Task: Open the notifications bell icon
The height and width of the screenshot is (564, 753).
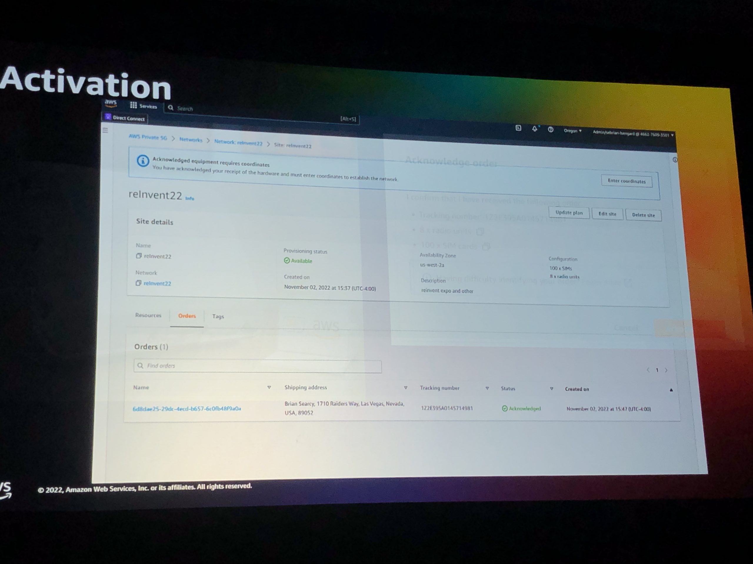Action: 534,128
